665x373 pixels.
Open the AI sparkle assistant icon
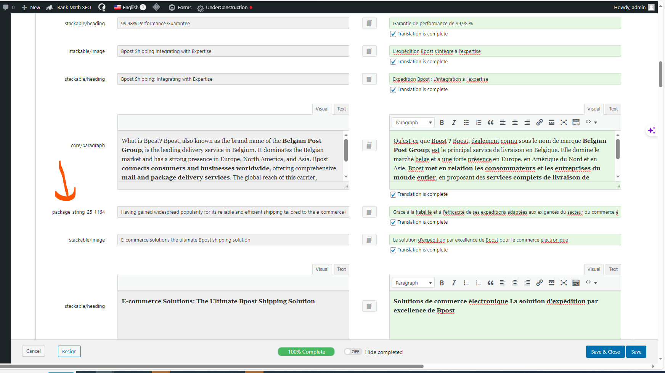(x=652, y=130)
